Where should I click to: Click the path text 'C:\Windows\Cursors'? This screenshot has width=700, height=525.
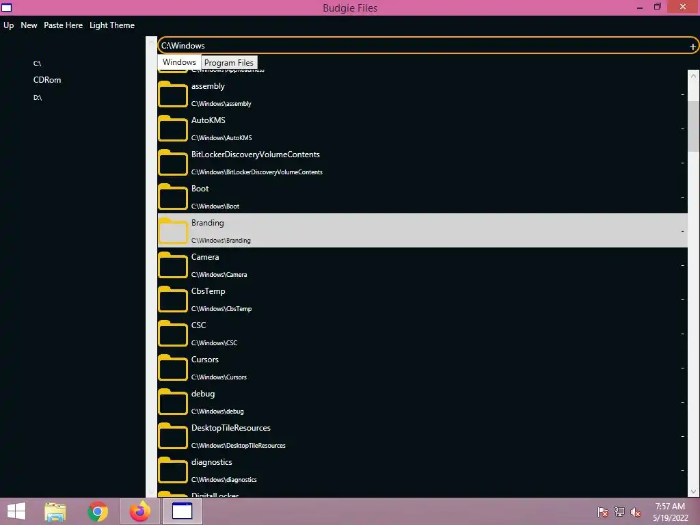219,377
